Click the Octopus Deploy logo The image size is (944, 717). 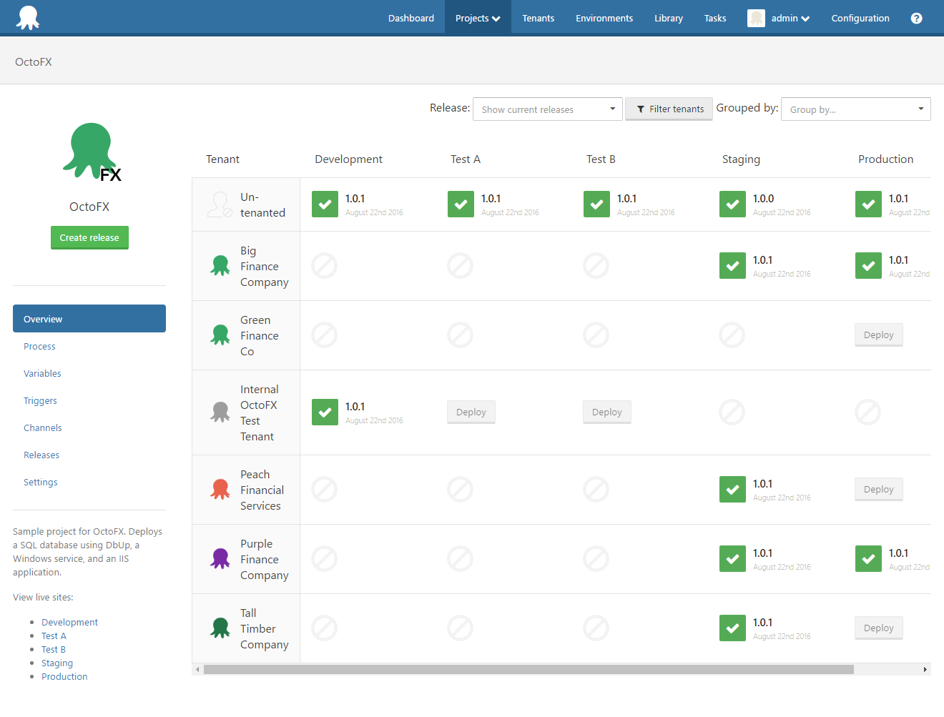tap(28, 15)
